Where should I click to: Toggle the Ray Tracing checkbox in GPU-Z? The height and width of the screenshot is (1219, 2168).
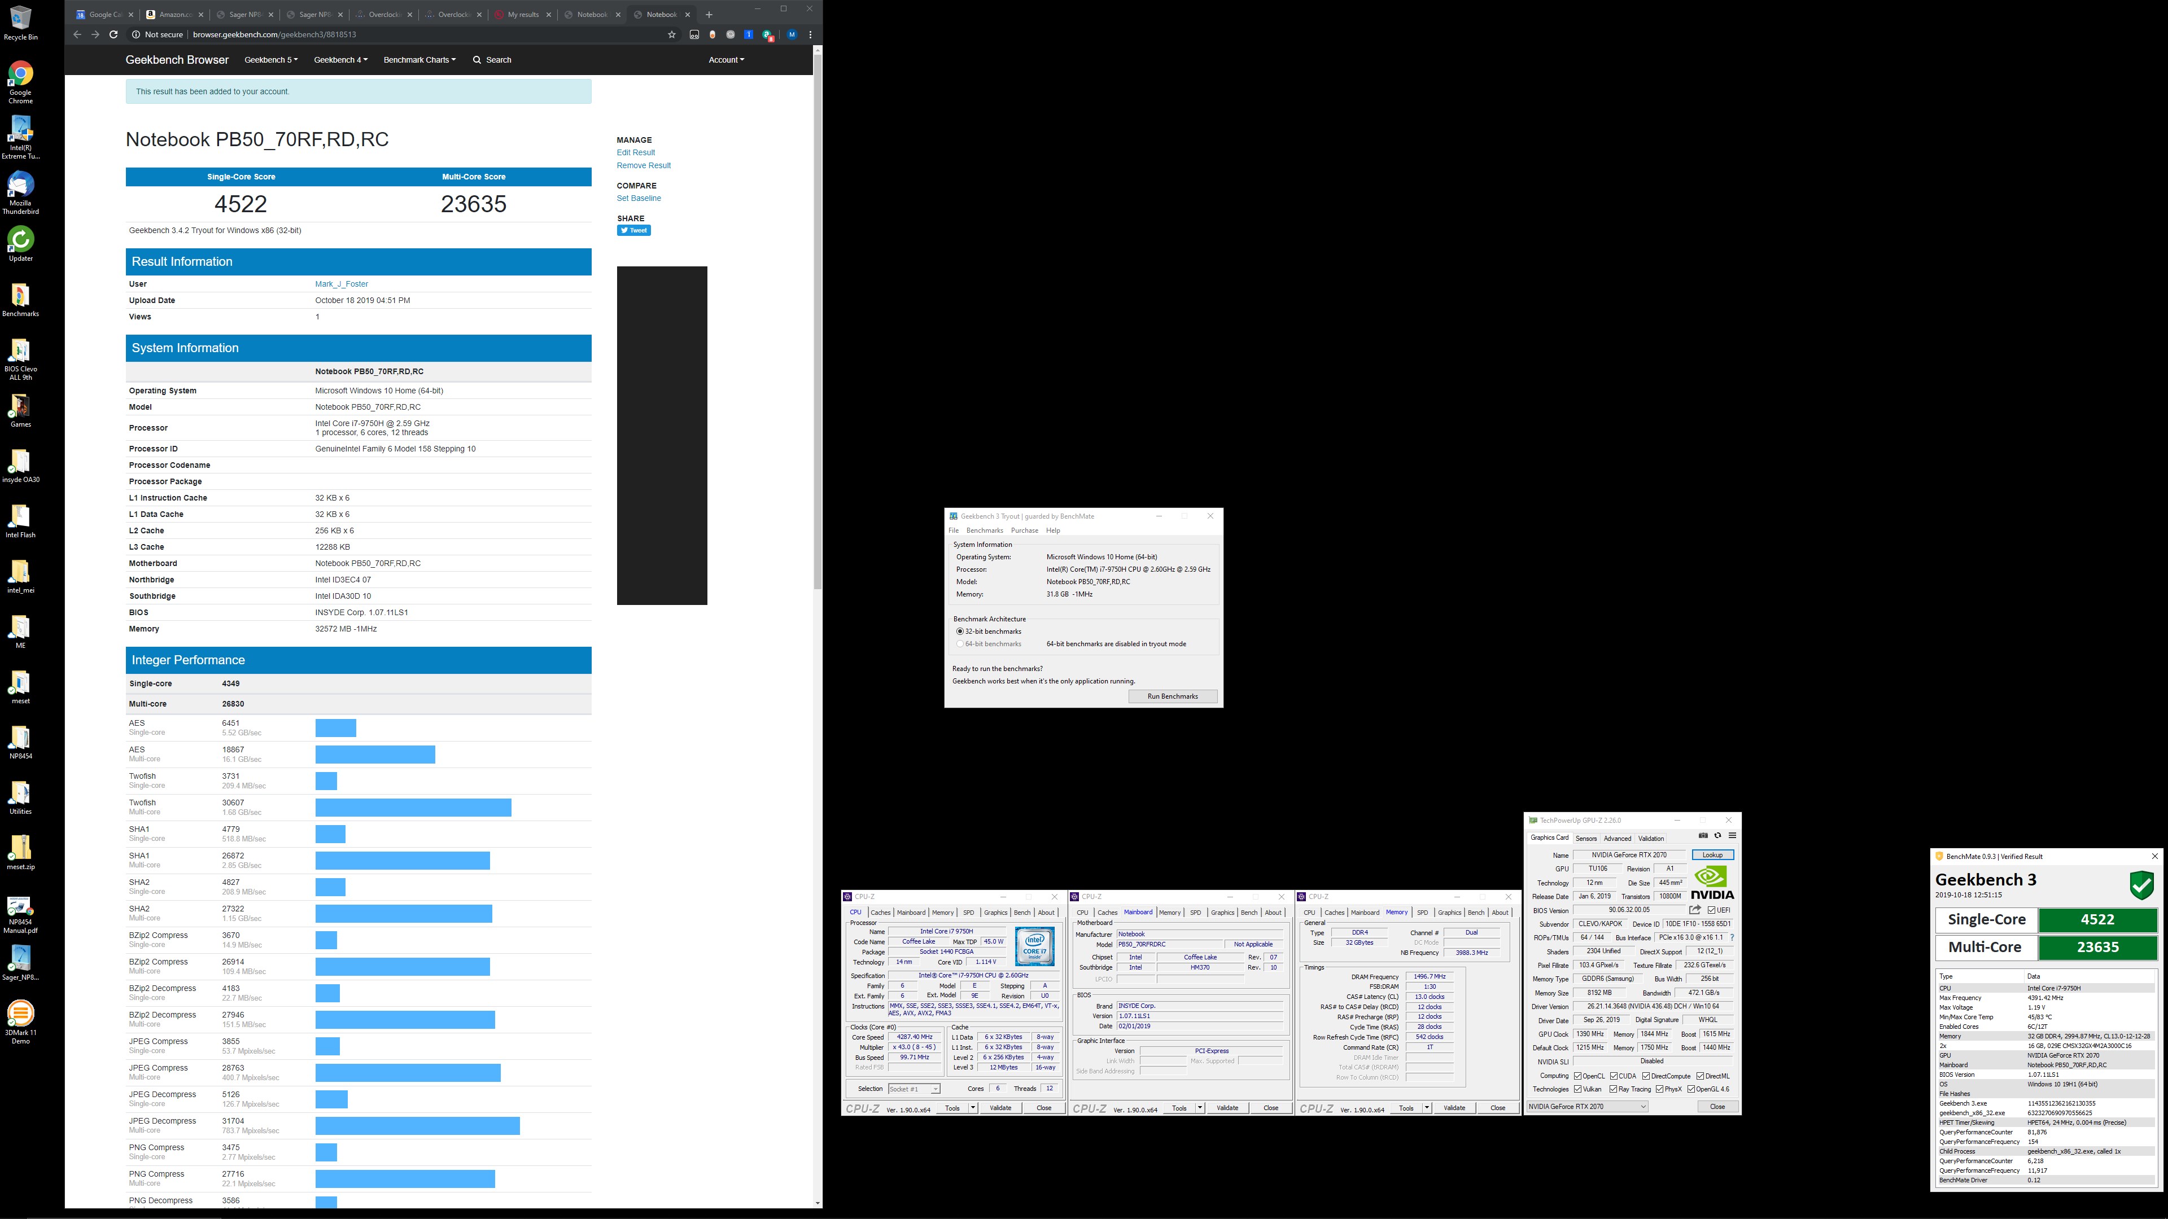[x=1614, y=1089]
